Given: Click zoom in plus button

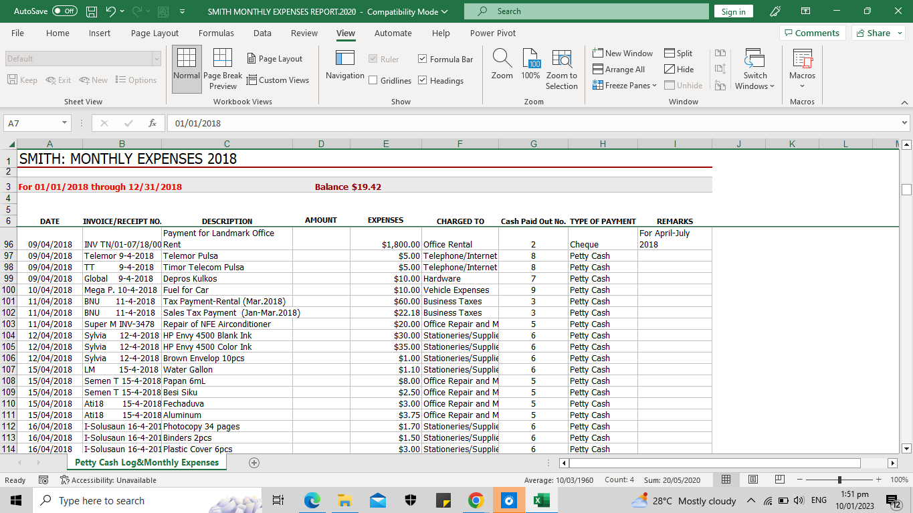Looking at the screenshot, I should tap(878, 480).
